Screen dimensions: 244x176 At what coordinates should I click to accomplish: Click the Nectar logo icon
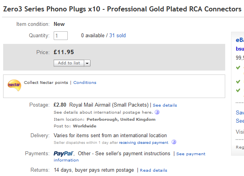(x=14, y=85)
